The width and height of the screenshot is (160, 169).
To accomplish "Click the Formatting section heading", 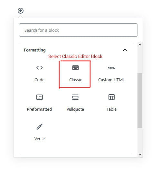I will coord(35,50).
